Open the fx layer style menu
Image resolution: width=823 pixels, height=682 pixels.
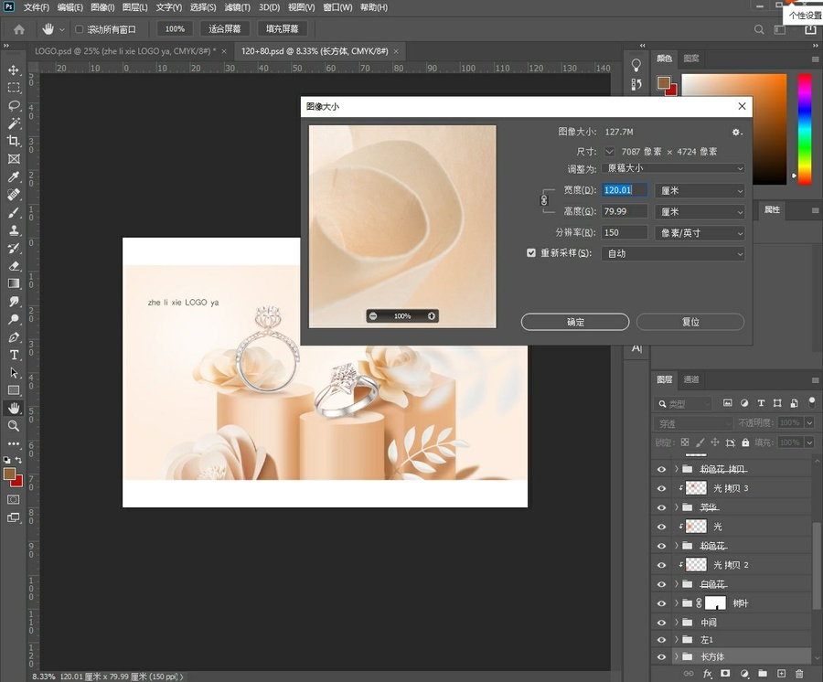point(707,674)
